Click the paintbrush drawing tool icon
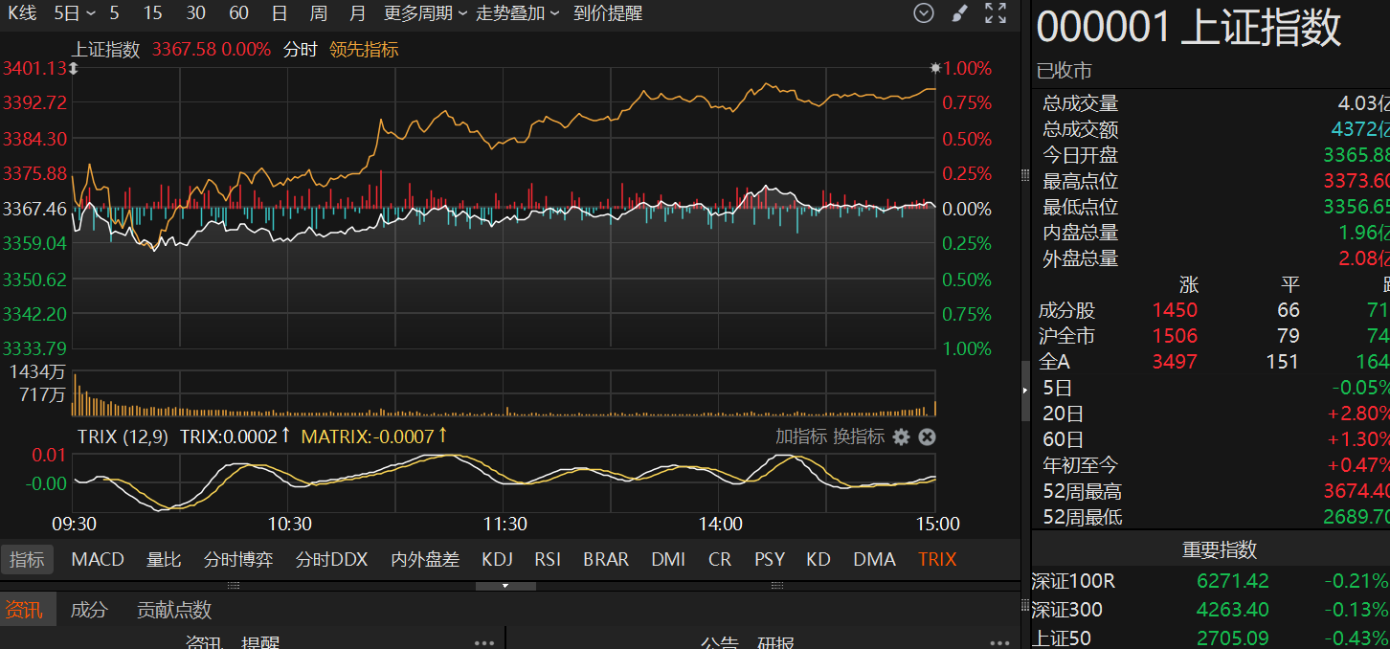Viewport: 1390px width, 649px height. tap(959, 13)
